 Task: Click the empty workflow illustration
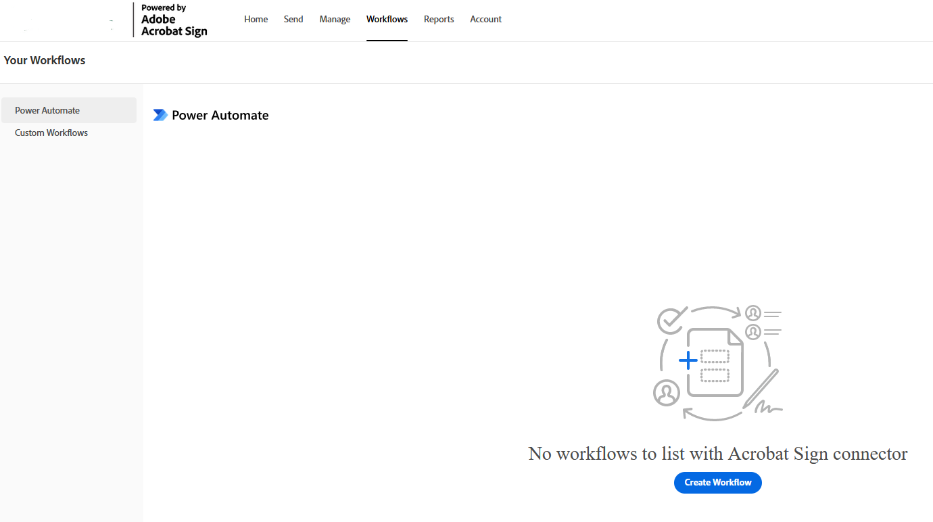[718, 362]
